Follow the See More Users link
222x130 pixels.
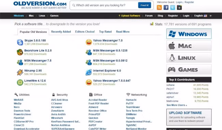177,105
